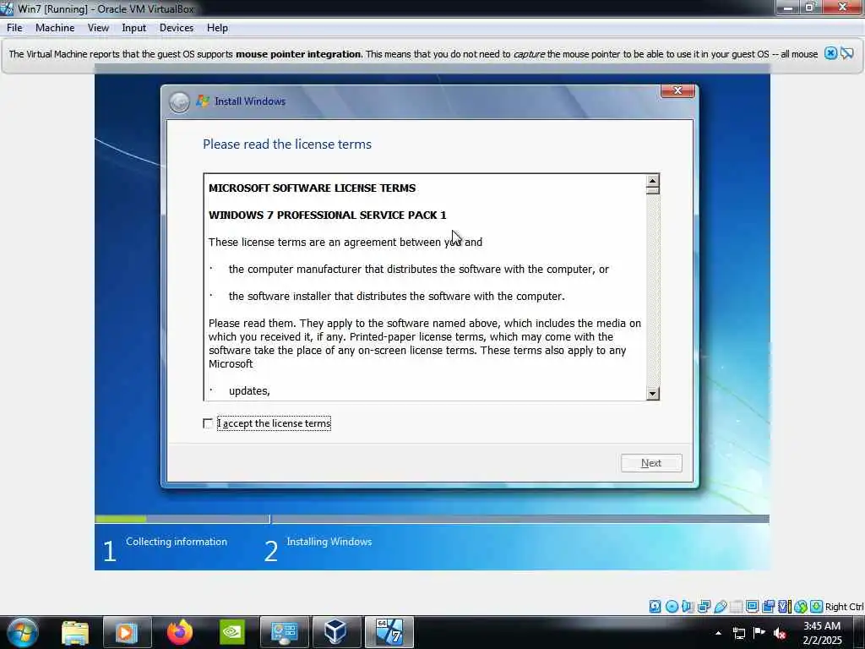Click 'WINDOWS 7 PROFESSIONAL SERVICE PACK 1' text
The image size is (865, 649).
tap(328, 215)
